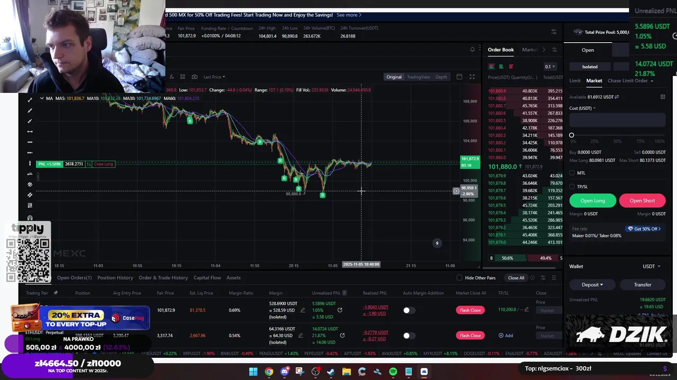Open the notification bell icon

(472, 50)
